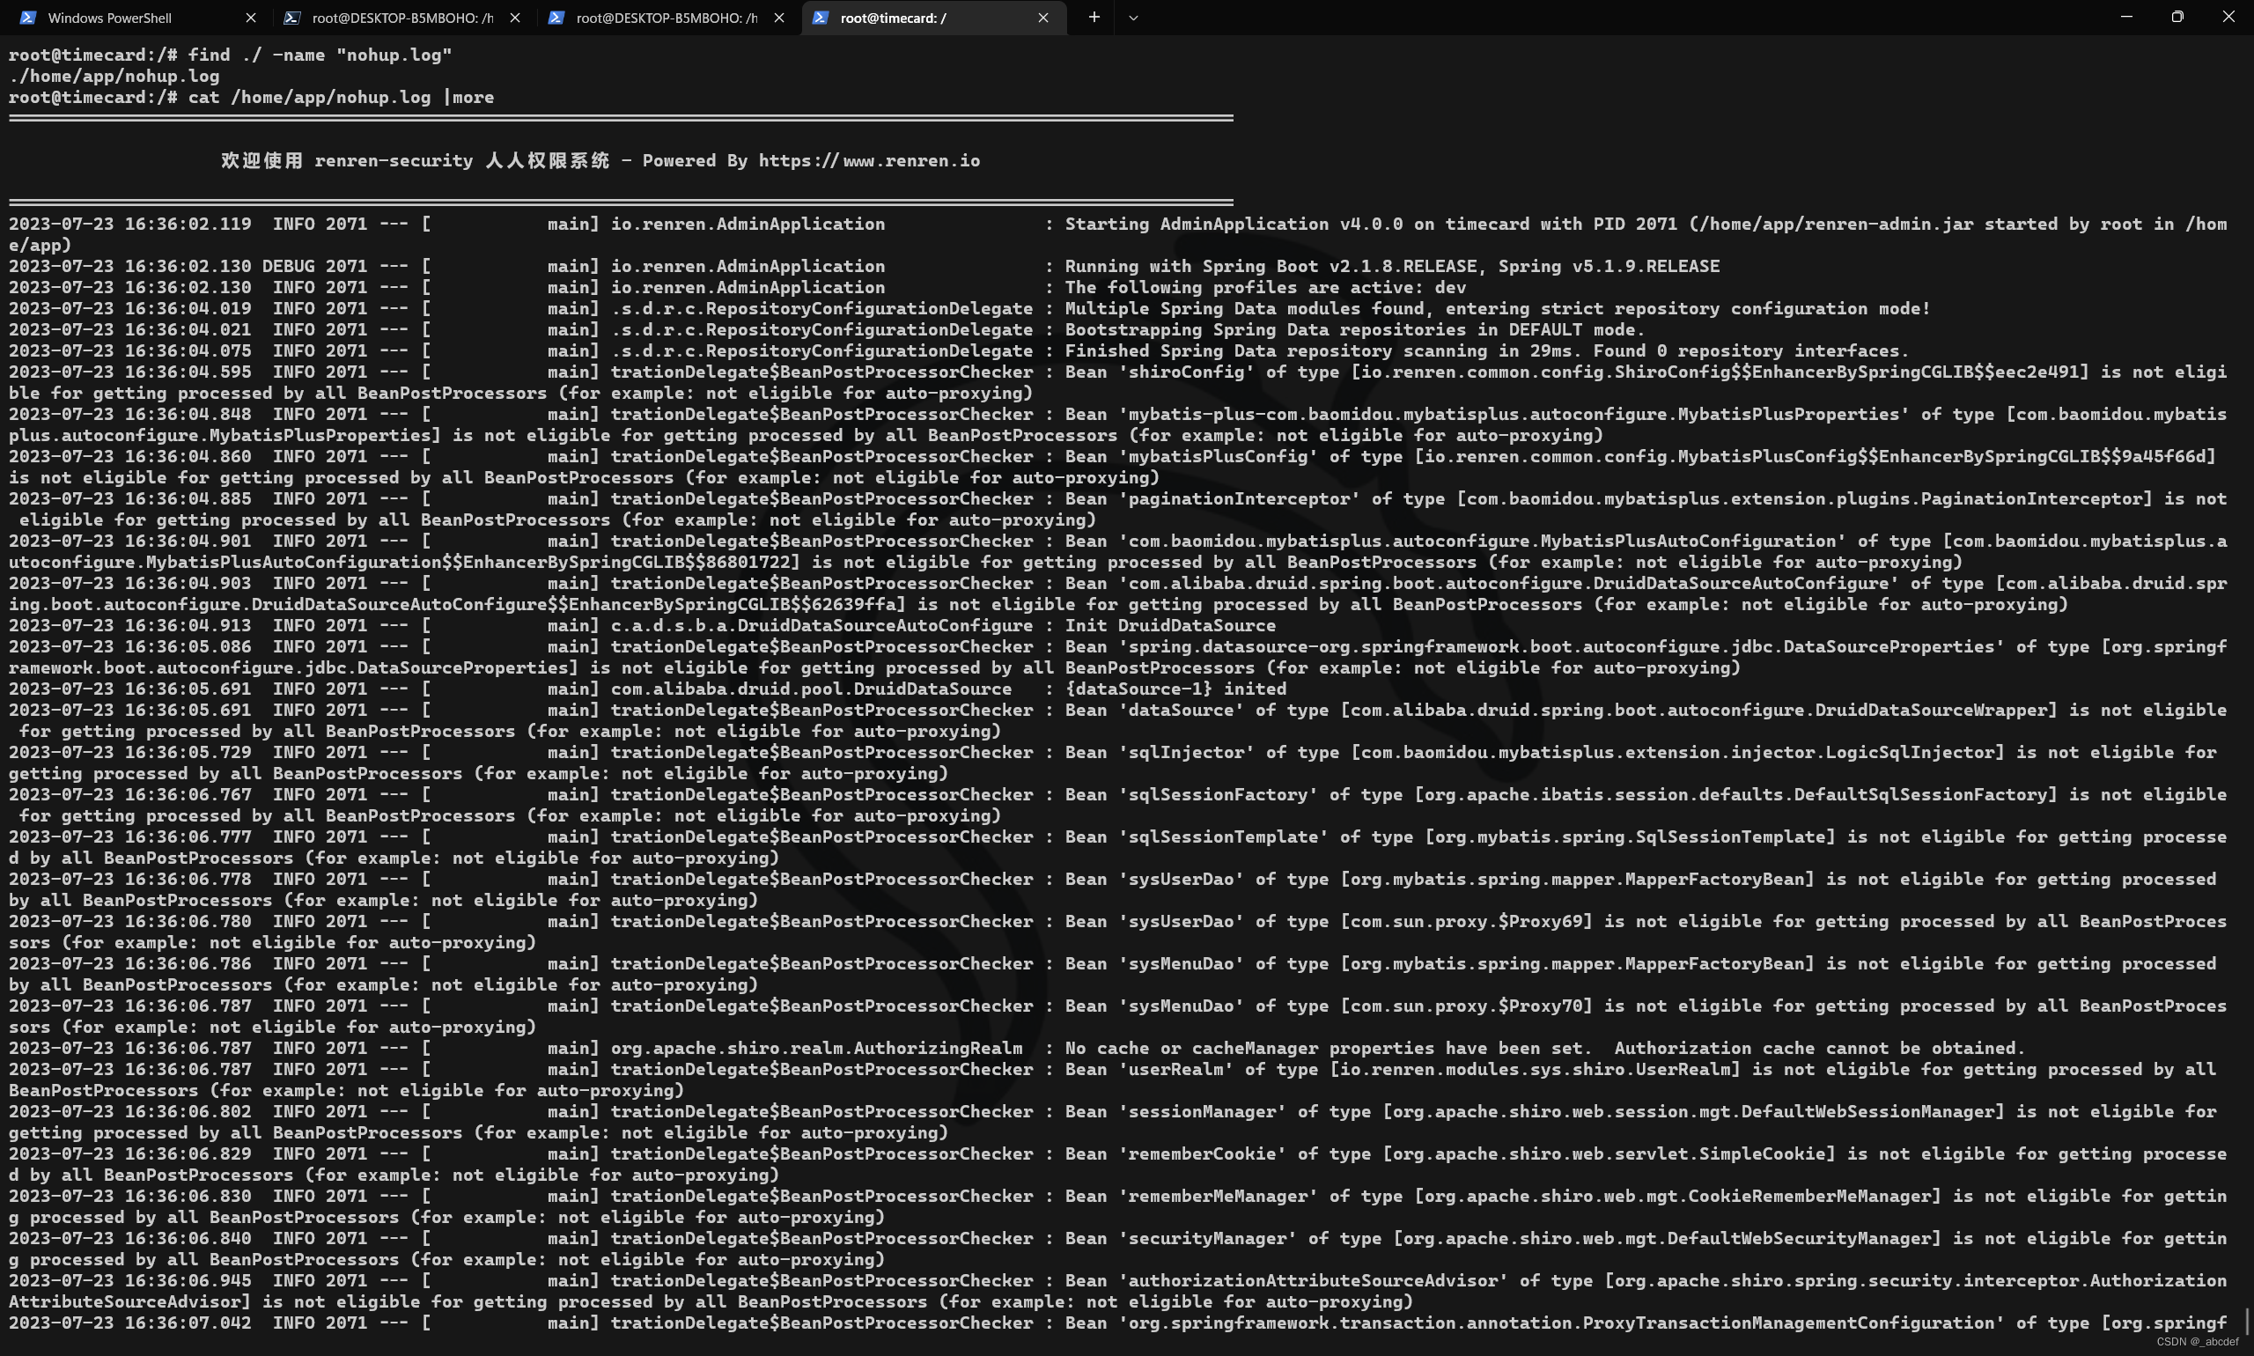Click the root@timecard tab title
Viewport: 2254px width, 1356px height.
pyautogui.click(x=893, y=18)
